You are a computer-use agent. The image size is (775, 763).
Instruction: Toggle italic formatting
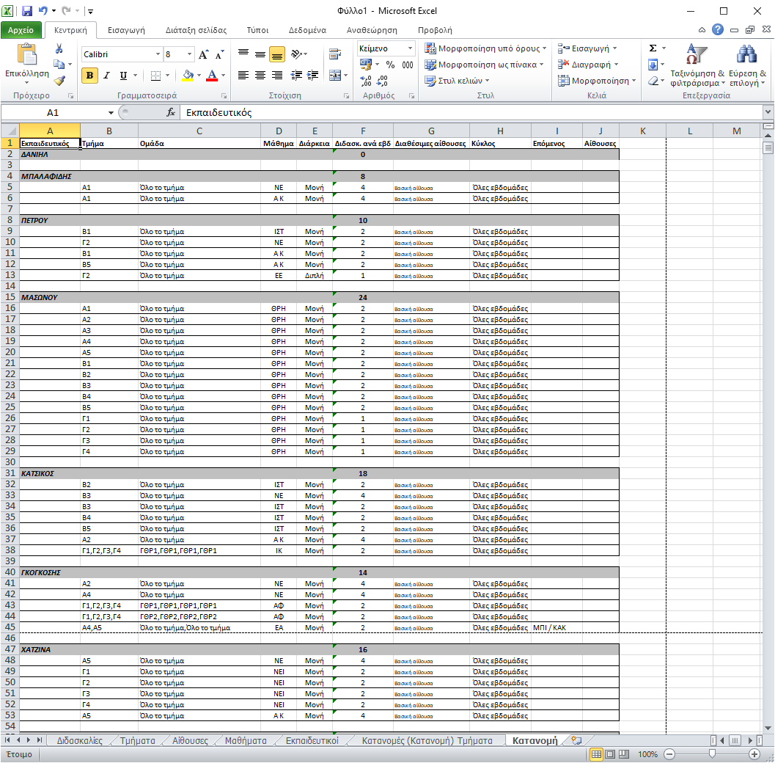(106, 76)
